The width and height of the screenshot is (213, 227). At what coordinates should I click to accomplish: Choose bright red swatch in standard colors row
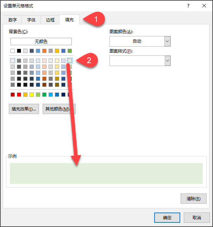[19, 95]
